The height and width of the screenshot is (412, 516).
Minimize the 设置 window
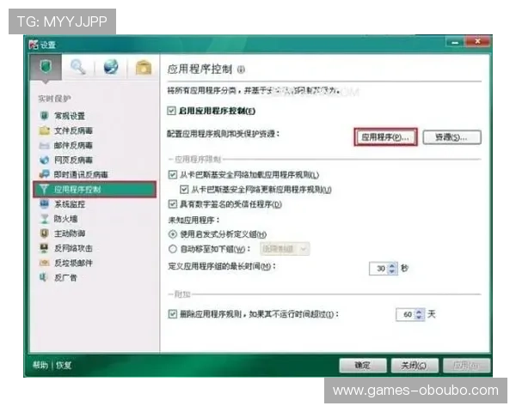click(455, 42)
